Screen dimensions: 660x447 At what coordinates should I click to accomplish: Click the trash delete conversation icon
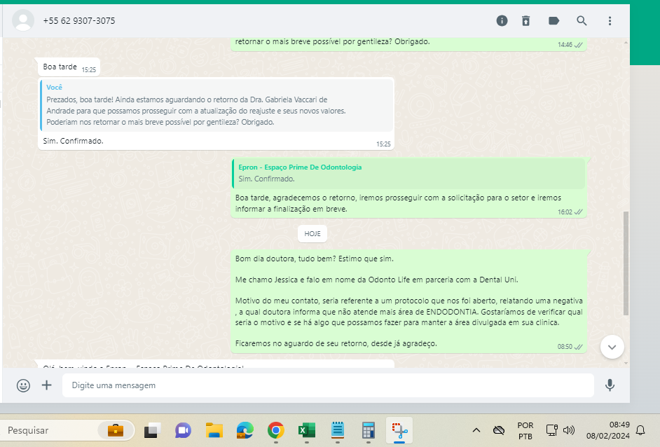tap(526, 20)
